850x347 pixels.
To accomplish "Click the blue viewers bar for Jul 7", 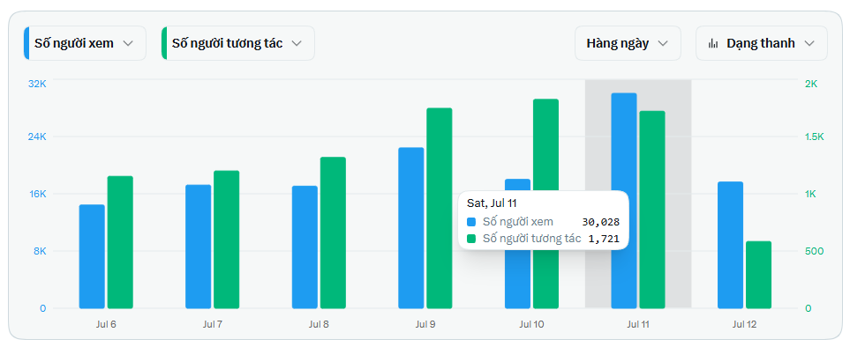I will 199,247.
